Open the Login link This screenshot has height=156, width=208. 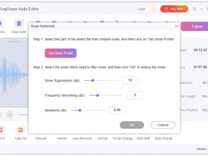tap(141, 9)
